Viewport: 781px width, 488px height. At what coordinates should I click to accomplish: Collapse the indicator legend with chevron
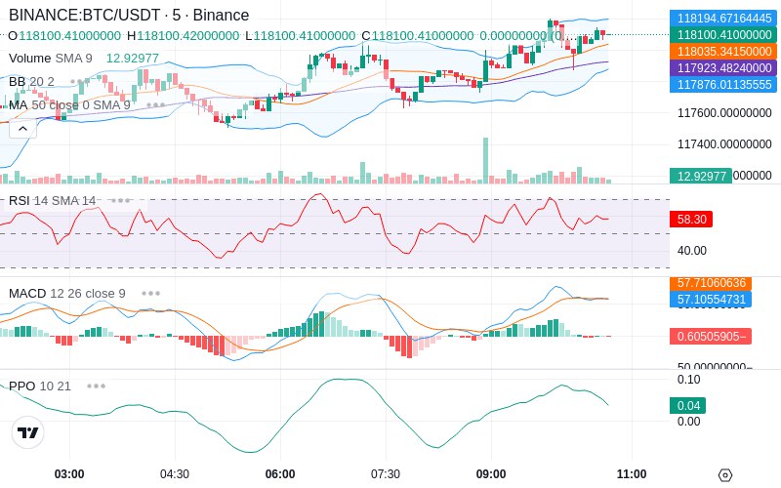click(22, 129)
